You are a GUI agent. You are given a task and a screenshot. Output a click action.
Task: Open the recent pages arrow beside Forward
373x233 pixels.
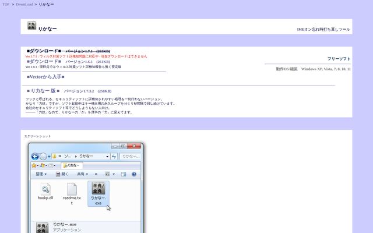point(49,157)
